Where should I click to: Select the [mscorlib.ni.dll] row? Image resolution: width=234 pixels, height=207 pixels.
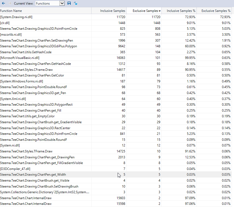116,35
